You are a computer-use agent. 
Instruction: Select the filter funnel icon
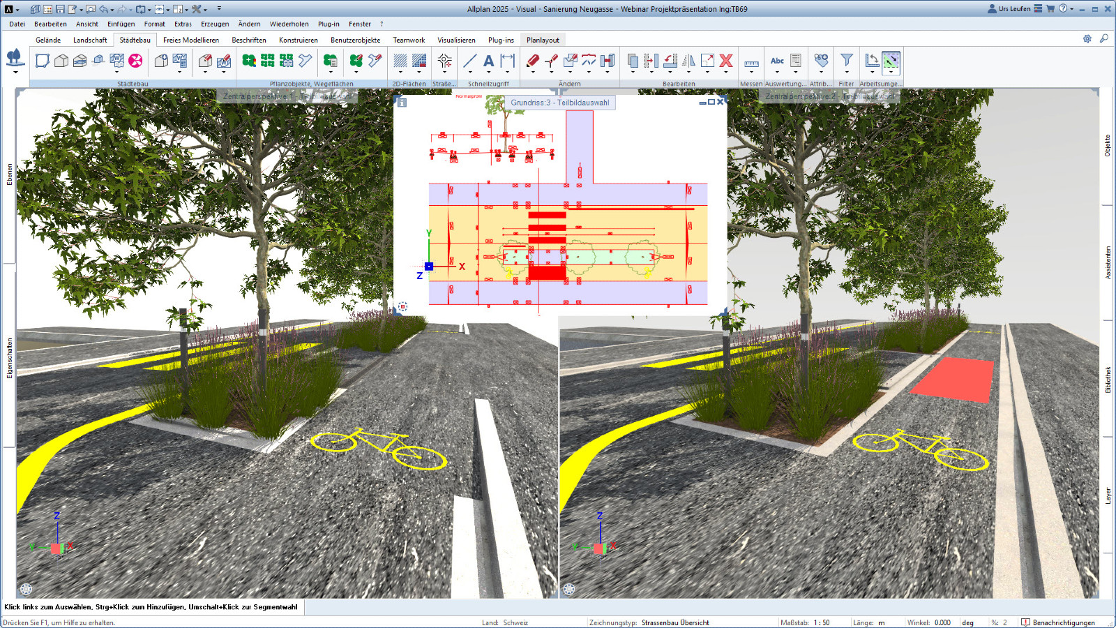pyautogui.click(x=846, y=61)
